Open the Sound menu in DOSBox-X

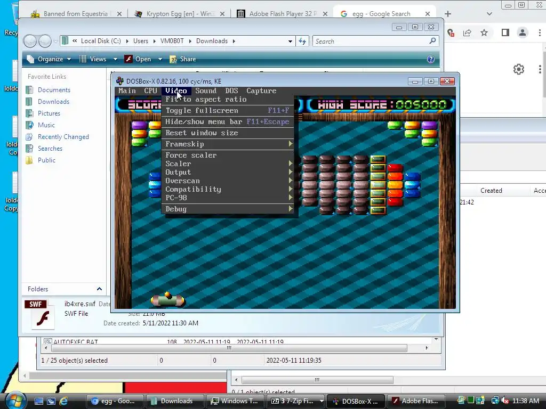click(x=206, y=91)
